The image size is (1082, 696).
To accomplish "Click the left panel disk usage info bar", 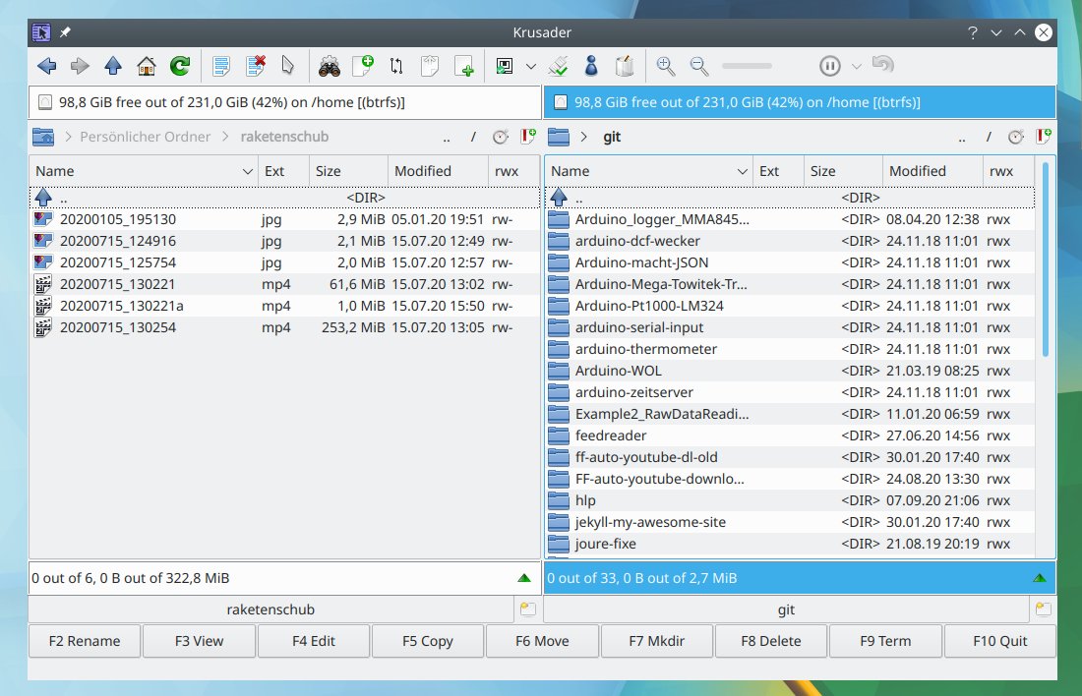I will 285,102.
